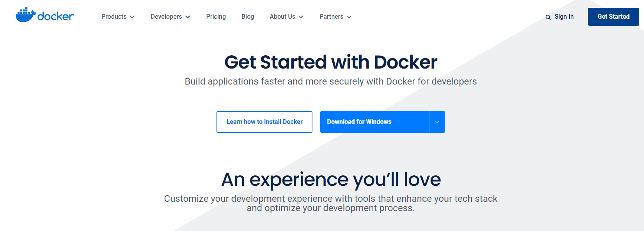Open the Developers menu
The image size is (644, 231).
pos(170,17)
